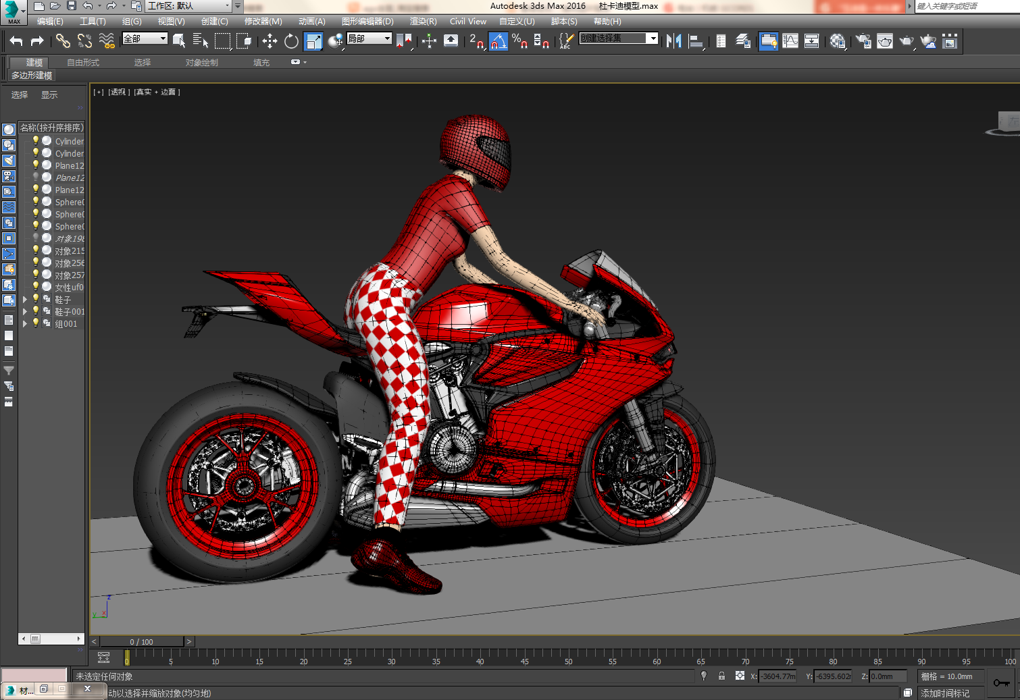This screenshot has width=1020, height=700.
Task: Click the viewport [+] options label
Action: [99, 92]
